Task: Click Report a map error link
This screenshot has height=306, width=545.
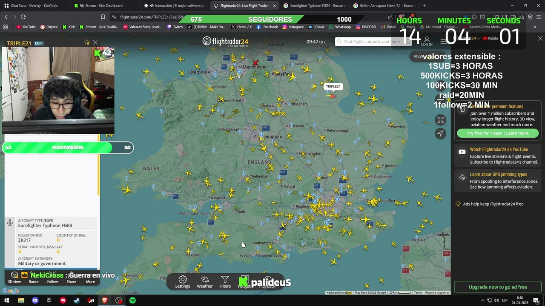Action: pos(437,292)
